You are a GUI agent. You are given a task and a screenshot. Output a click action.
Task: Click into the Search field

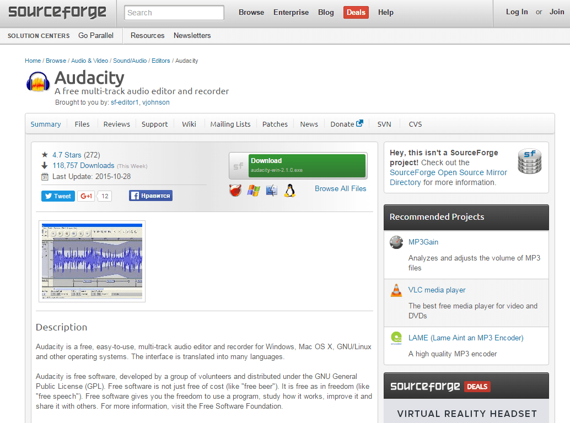[x=174, y=13]
